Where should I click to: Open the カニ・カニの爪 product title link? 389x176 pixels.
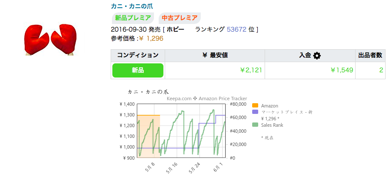pyautogui.click(x=132, y=6)
